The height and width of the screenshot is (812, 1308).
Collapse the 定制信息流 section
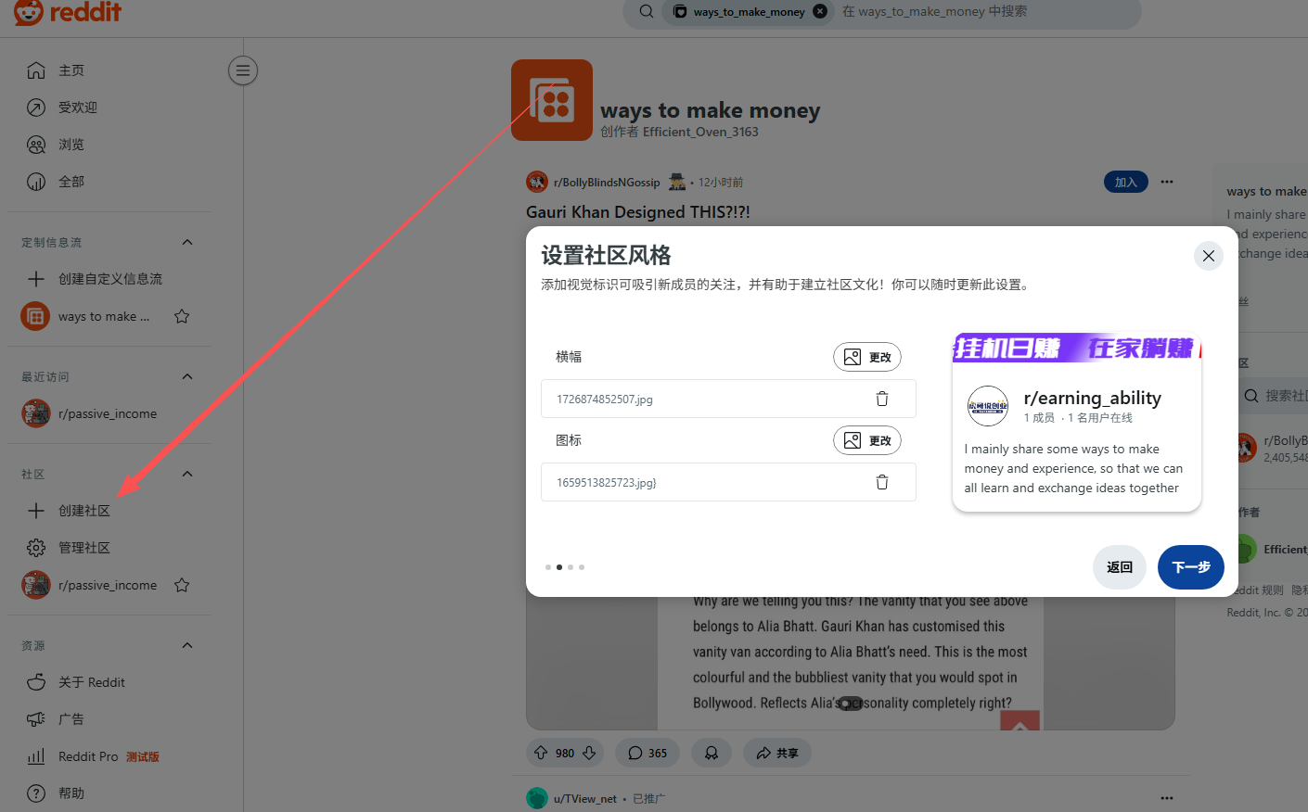tap(186, 242)
